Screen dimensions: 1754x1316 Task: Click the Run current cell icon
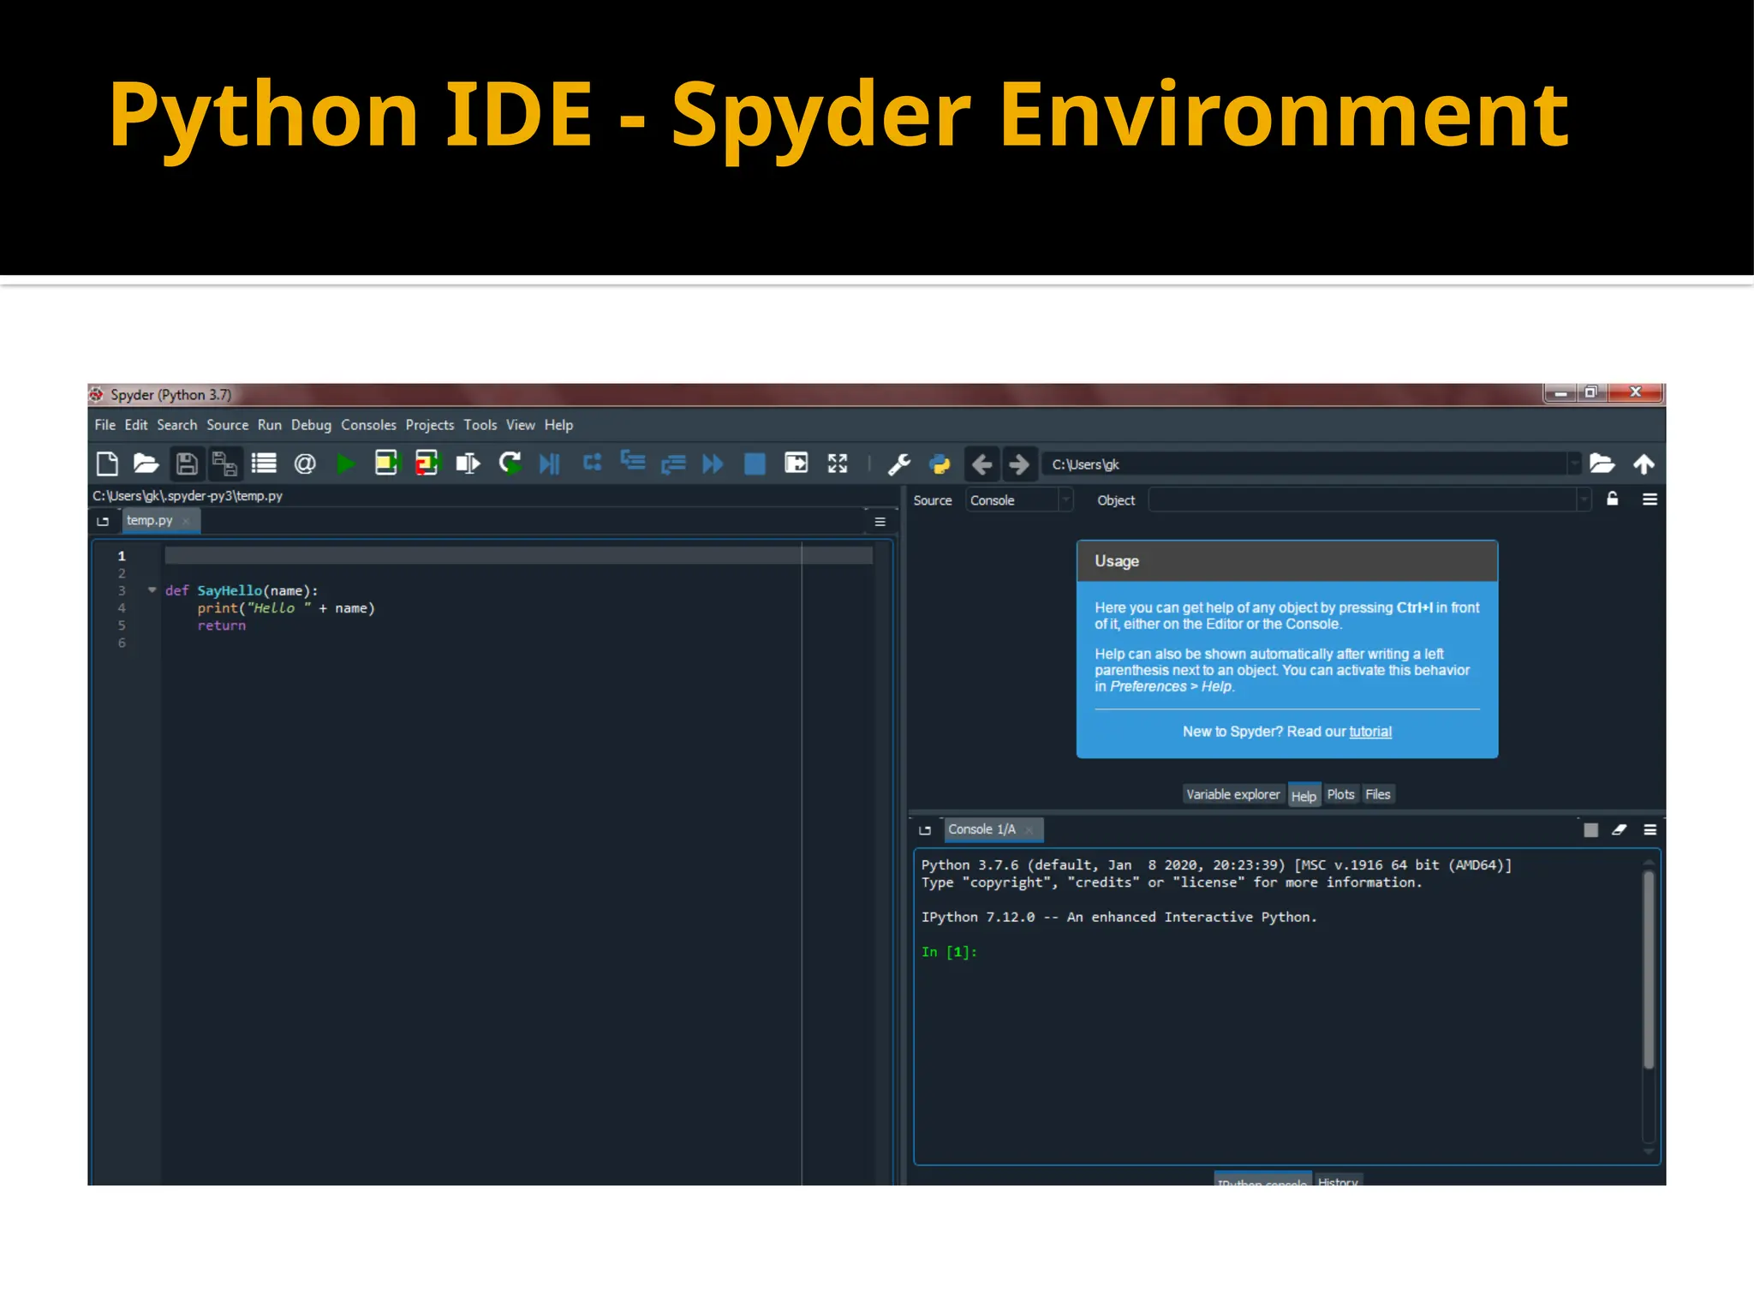(x=386, y=464)
